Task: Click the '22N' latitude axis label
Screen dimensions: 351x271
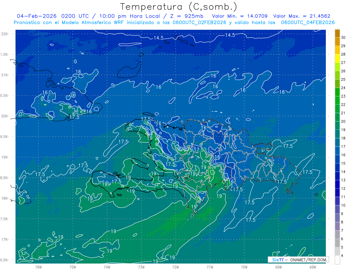Action: 4,34
